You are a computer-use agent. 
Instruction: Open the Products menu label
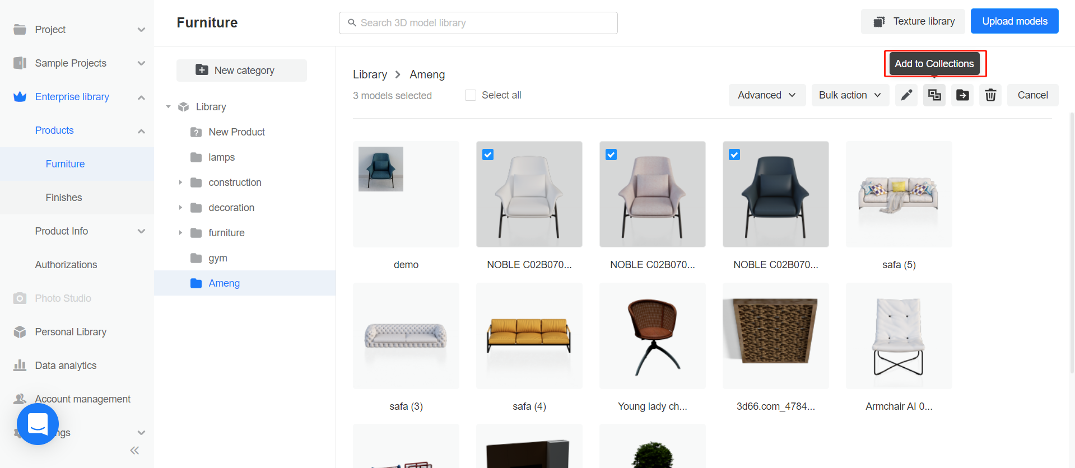[54, 130]
